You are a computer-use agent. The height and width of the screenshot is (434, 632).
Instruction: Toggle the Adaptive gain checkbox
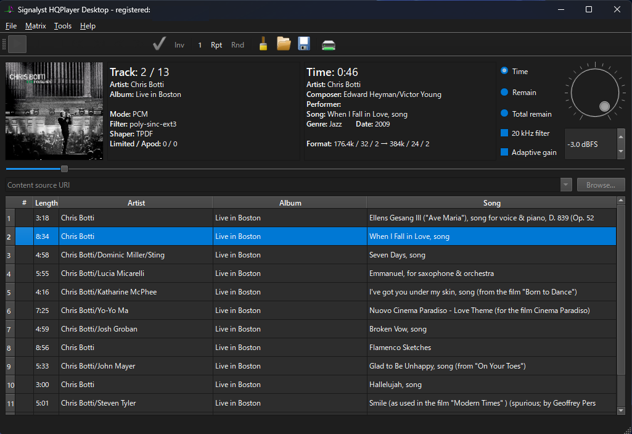(504, 152)
